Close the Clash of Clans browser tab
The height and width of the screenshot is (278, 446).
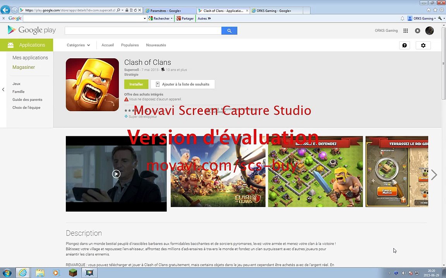pyautogui.click(x=247, y=11)
